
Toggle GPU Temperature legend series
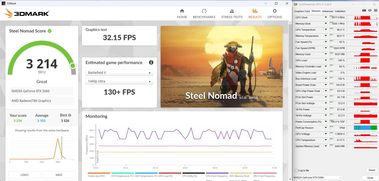point(146,175)
